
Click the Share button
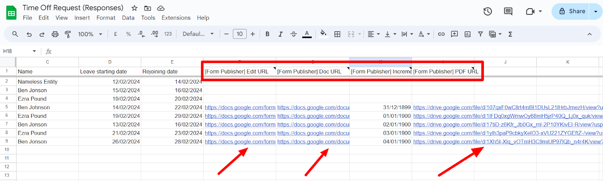coord(572,12)
